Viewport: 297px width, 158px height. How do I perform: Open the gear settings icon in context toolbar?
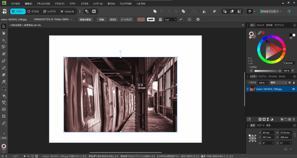(x=198, y=19)
